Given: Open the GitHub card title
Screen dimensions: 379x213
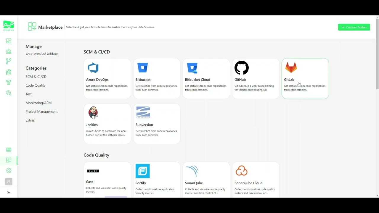Looking at the screenshot, I should click(240, 80).
